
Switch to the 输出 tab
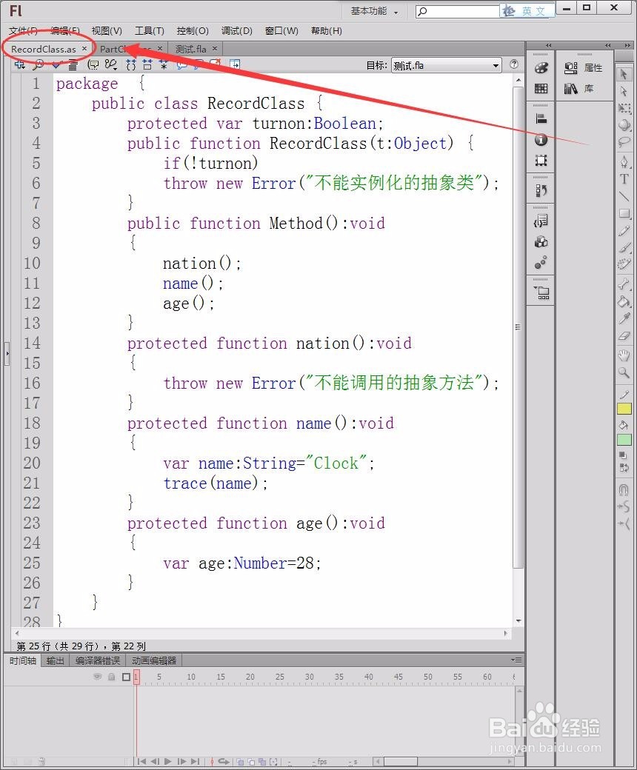(55, 661)
